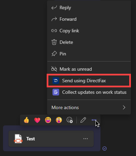Click the thumbs up reaction emoji
Screen dimensions: 136x156
click(26, 120)
